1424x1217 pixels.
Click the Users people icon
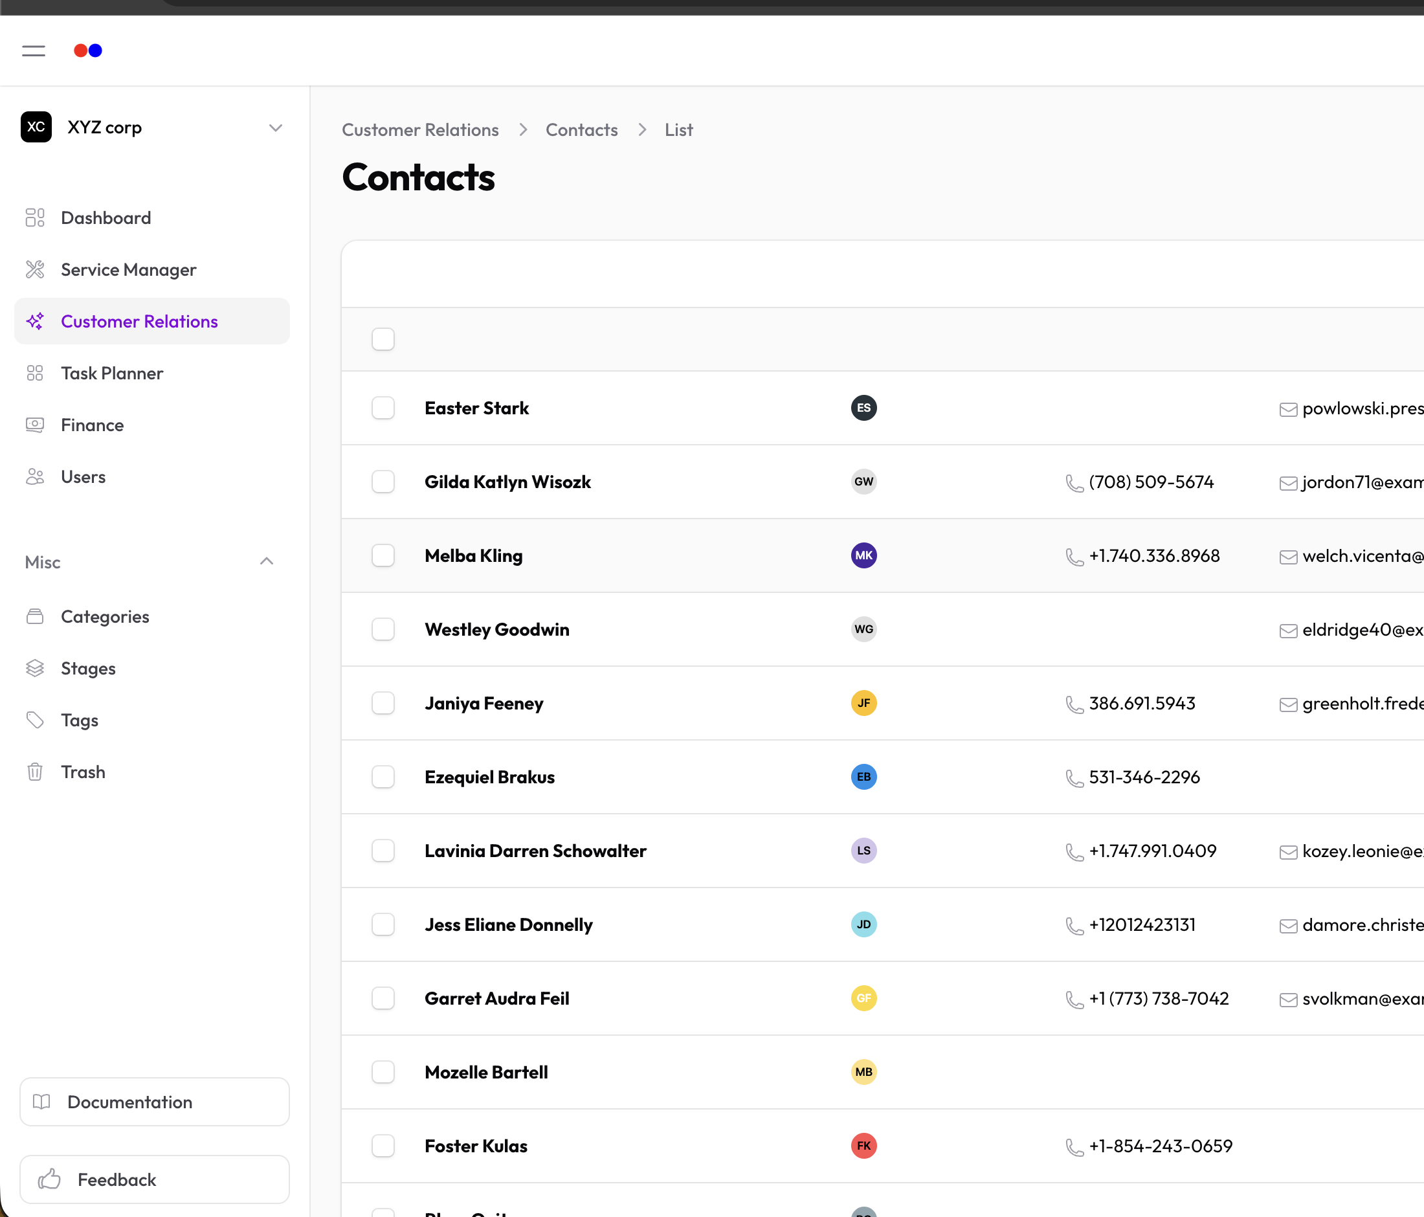point(35,477)
